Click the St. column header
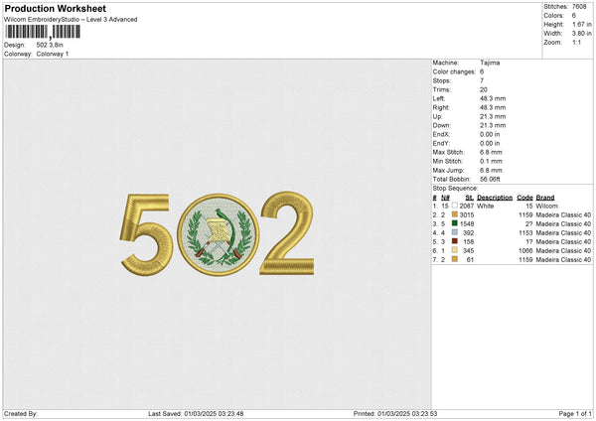The image size is (596, 421). click(x=469, y=198)
